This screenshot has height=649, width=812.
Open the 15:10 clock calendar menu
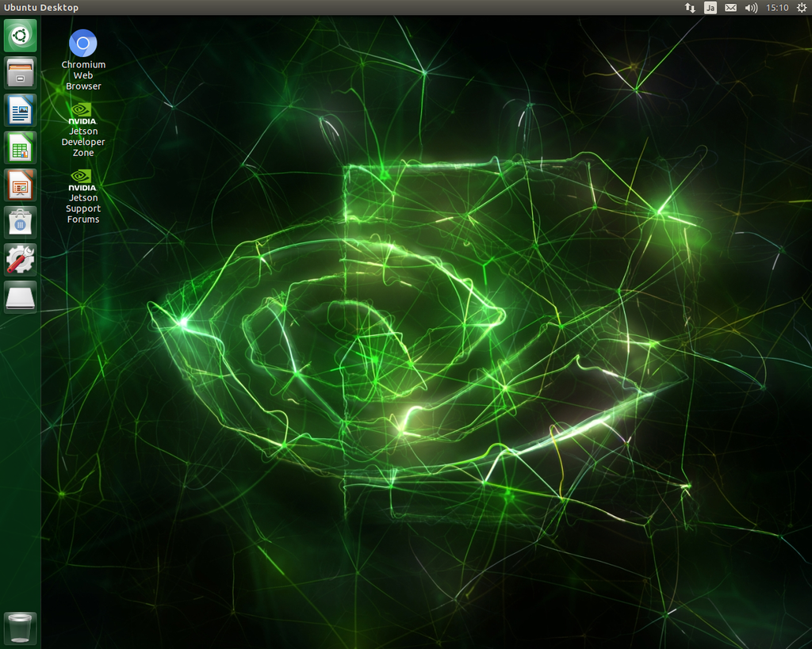777,8
